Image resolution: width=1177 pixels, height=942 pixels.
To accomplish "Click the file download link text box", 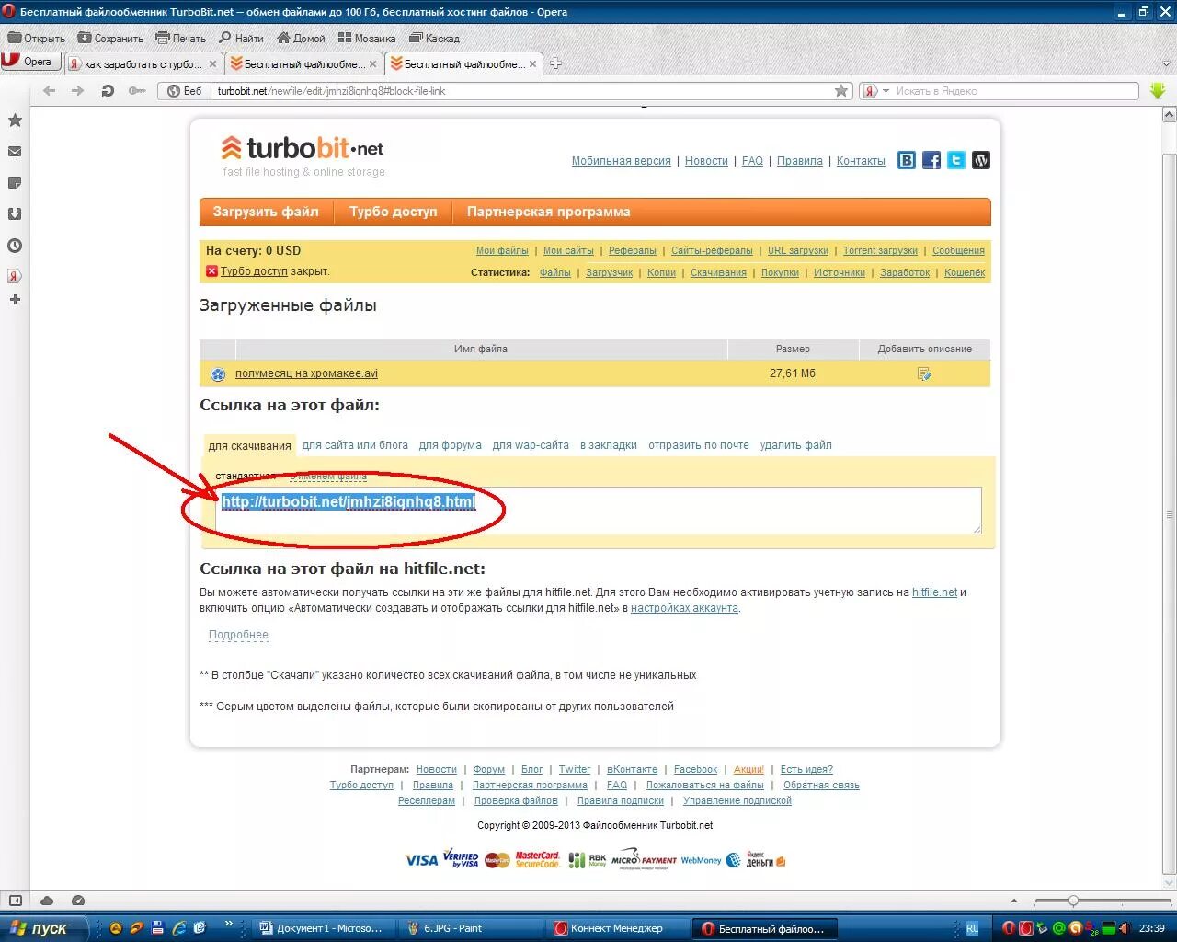I will pos(599,511).
